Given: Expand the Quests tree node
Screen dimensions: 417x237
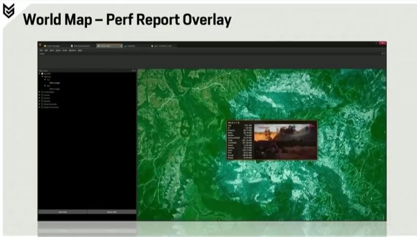Looking at the screenshot, I should click(x=40, y=98).
